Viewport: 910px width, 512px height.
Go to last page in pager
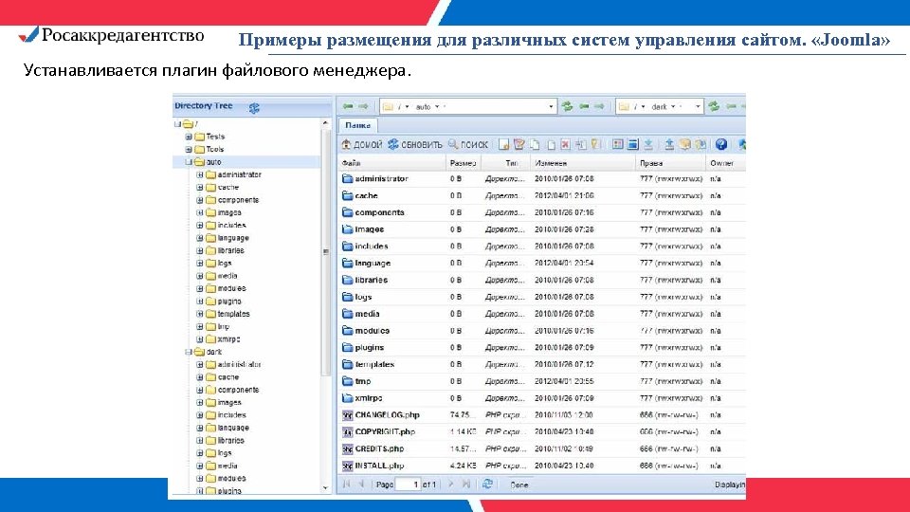(x=466, y=485)
